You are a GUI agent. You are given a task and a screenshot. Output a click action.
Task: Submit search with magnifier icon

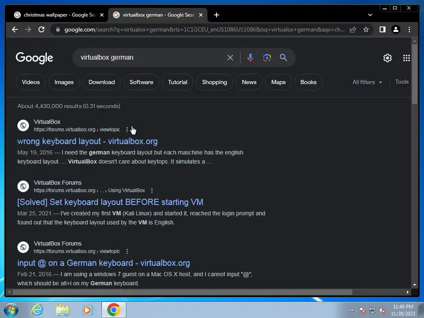[x=283, y=57]
